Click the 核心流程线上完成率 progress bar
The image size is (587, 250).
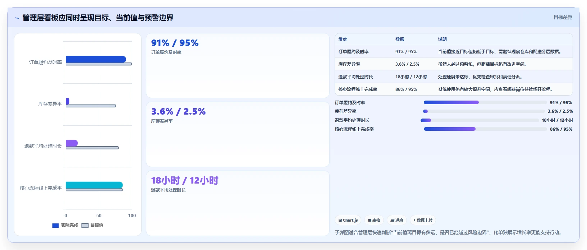tap(485, 129)
